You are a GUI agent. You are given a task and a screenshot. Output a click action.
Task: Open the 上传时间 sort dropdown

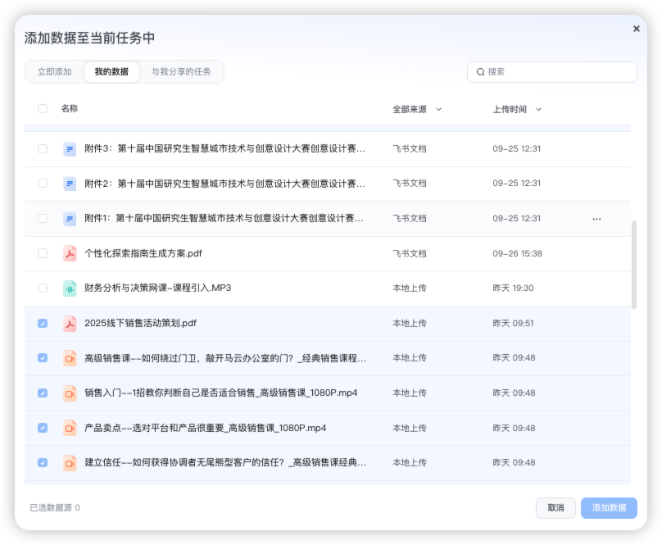pos(517,109)
